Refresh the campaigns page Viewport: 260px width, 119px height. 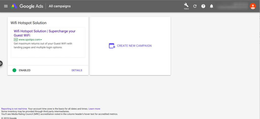195,6
